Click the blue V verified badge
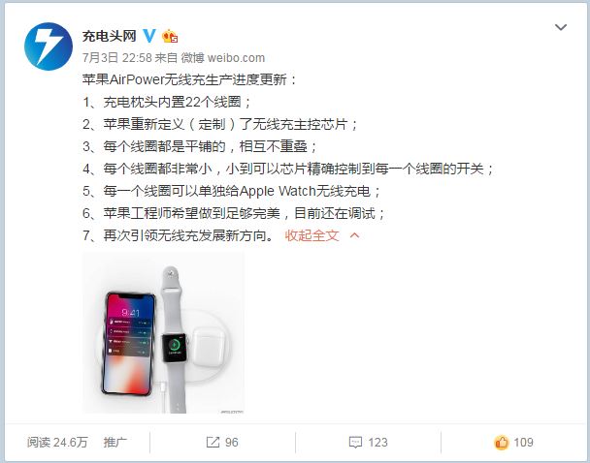The width and height of the screenshot is (590, 463). point(149,36)
